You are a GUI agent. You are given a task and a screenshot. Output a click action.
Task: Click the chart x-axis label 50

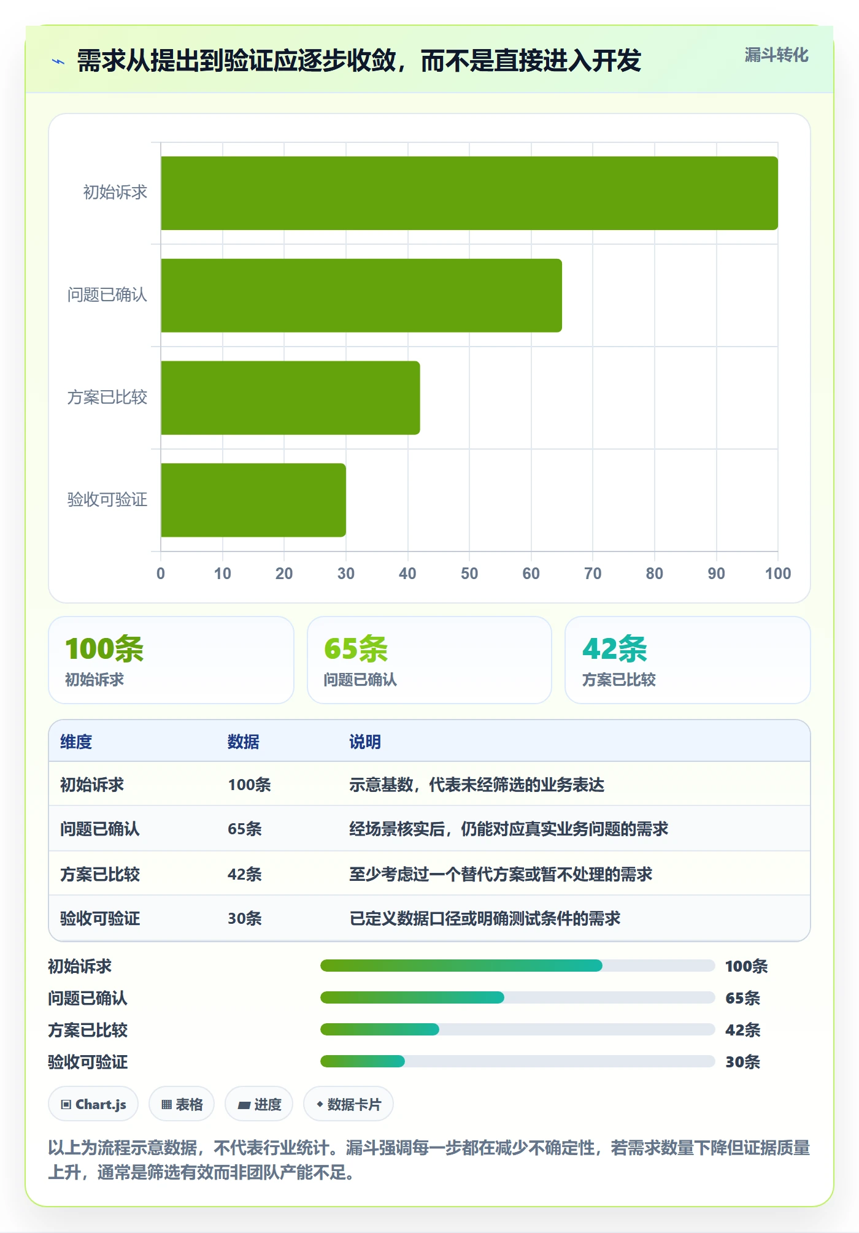pyautogui.click(x=469, y=574)
